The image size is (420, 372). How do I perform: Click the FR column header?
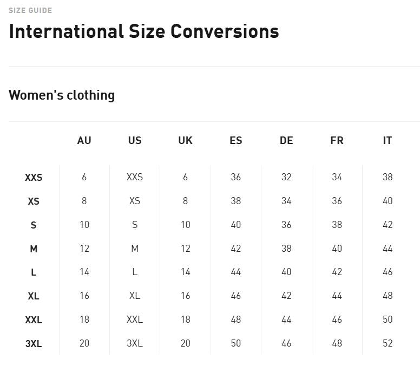tap(337, 141)
